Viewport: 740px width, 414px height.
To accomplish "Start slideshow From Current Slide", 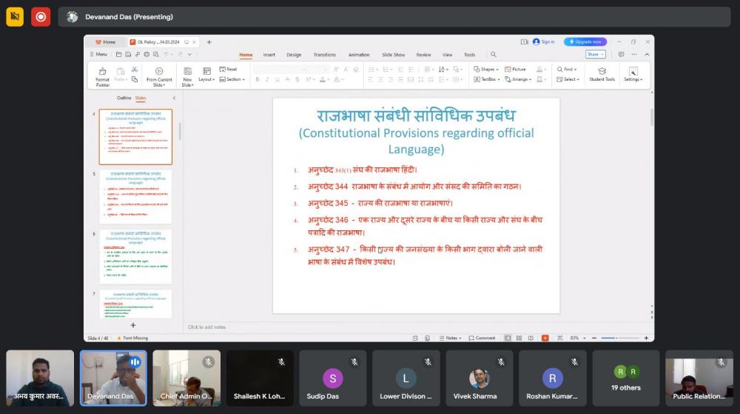I will pos(159,74).
